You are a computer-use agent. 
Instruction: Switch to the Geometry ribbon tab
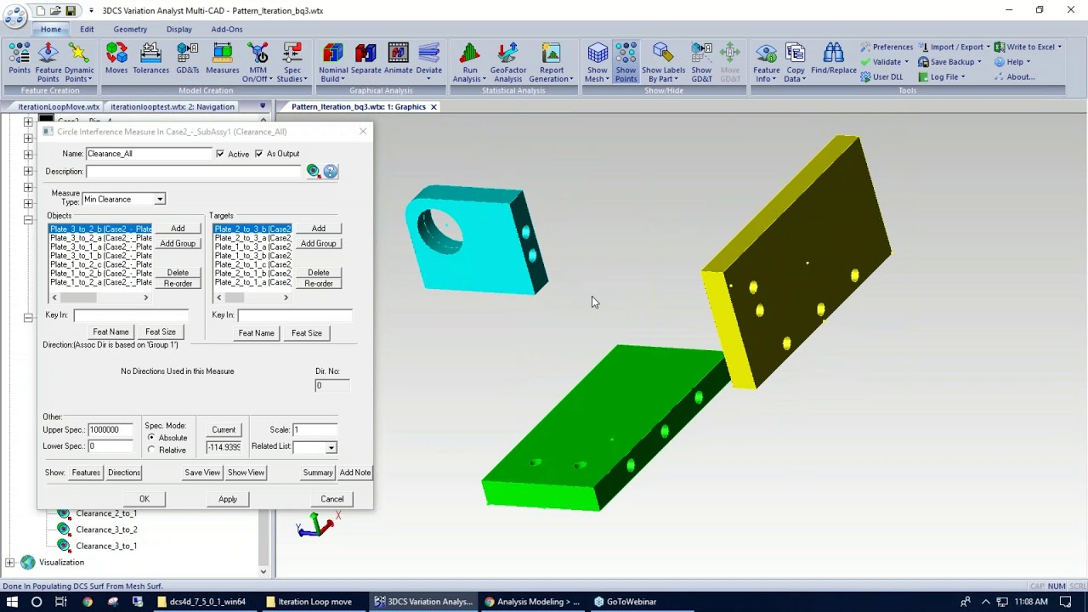click(130, 29)
